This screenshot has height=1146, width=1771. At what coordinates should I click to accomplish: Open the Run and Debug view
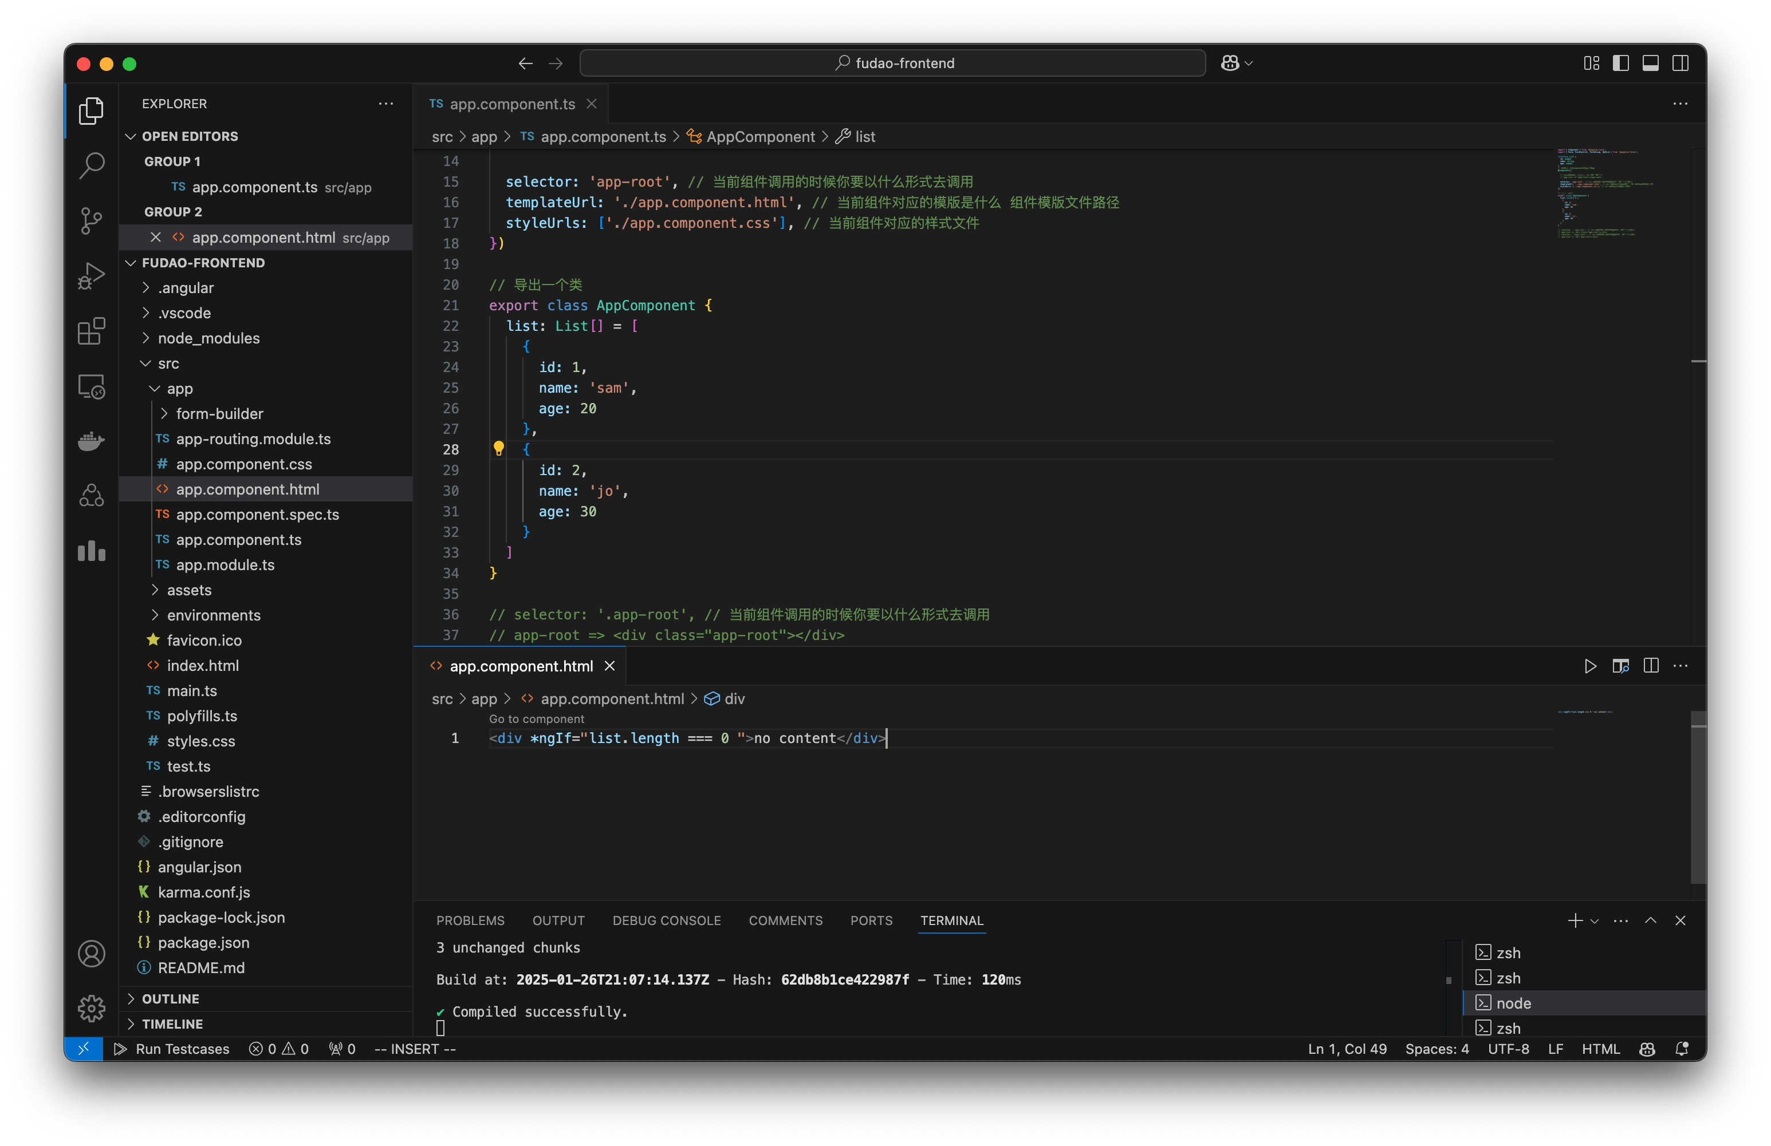coord(92,275)
